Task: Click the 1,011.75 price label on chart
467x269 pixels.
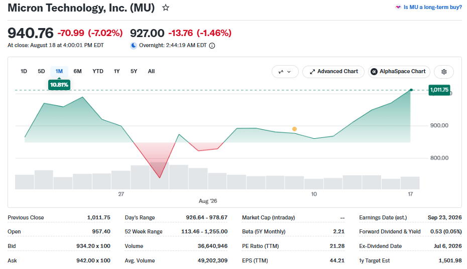Action: (x=439, y=90)
